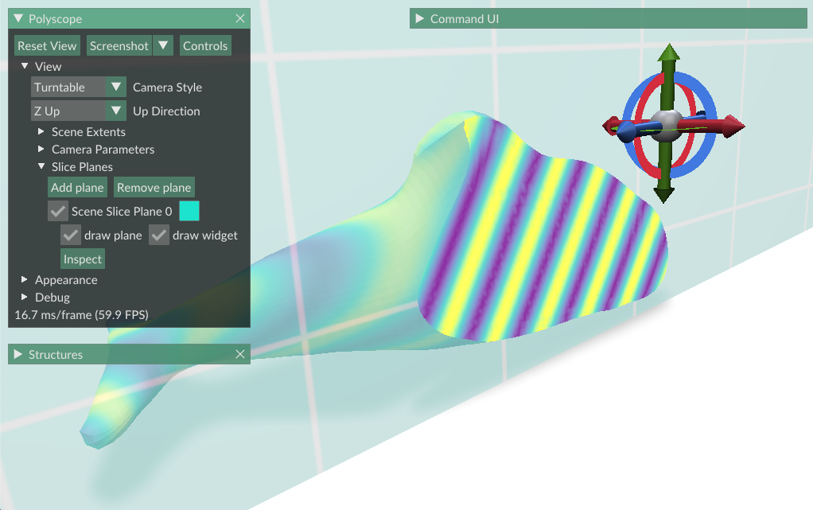This screenshot has height=510, width=813.
Task: Expand the Command UI panel
Action: (x=419, y=18)
